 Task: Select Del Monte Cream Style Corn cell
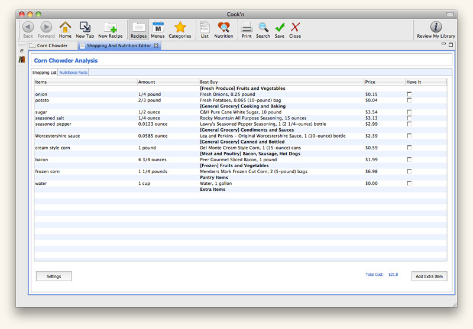click(x=250, y=148)
